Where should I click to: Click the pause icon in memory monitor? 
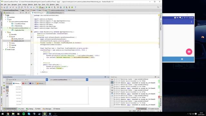(x=7, y=87)
